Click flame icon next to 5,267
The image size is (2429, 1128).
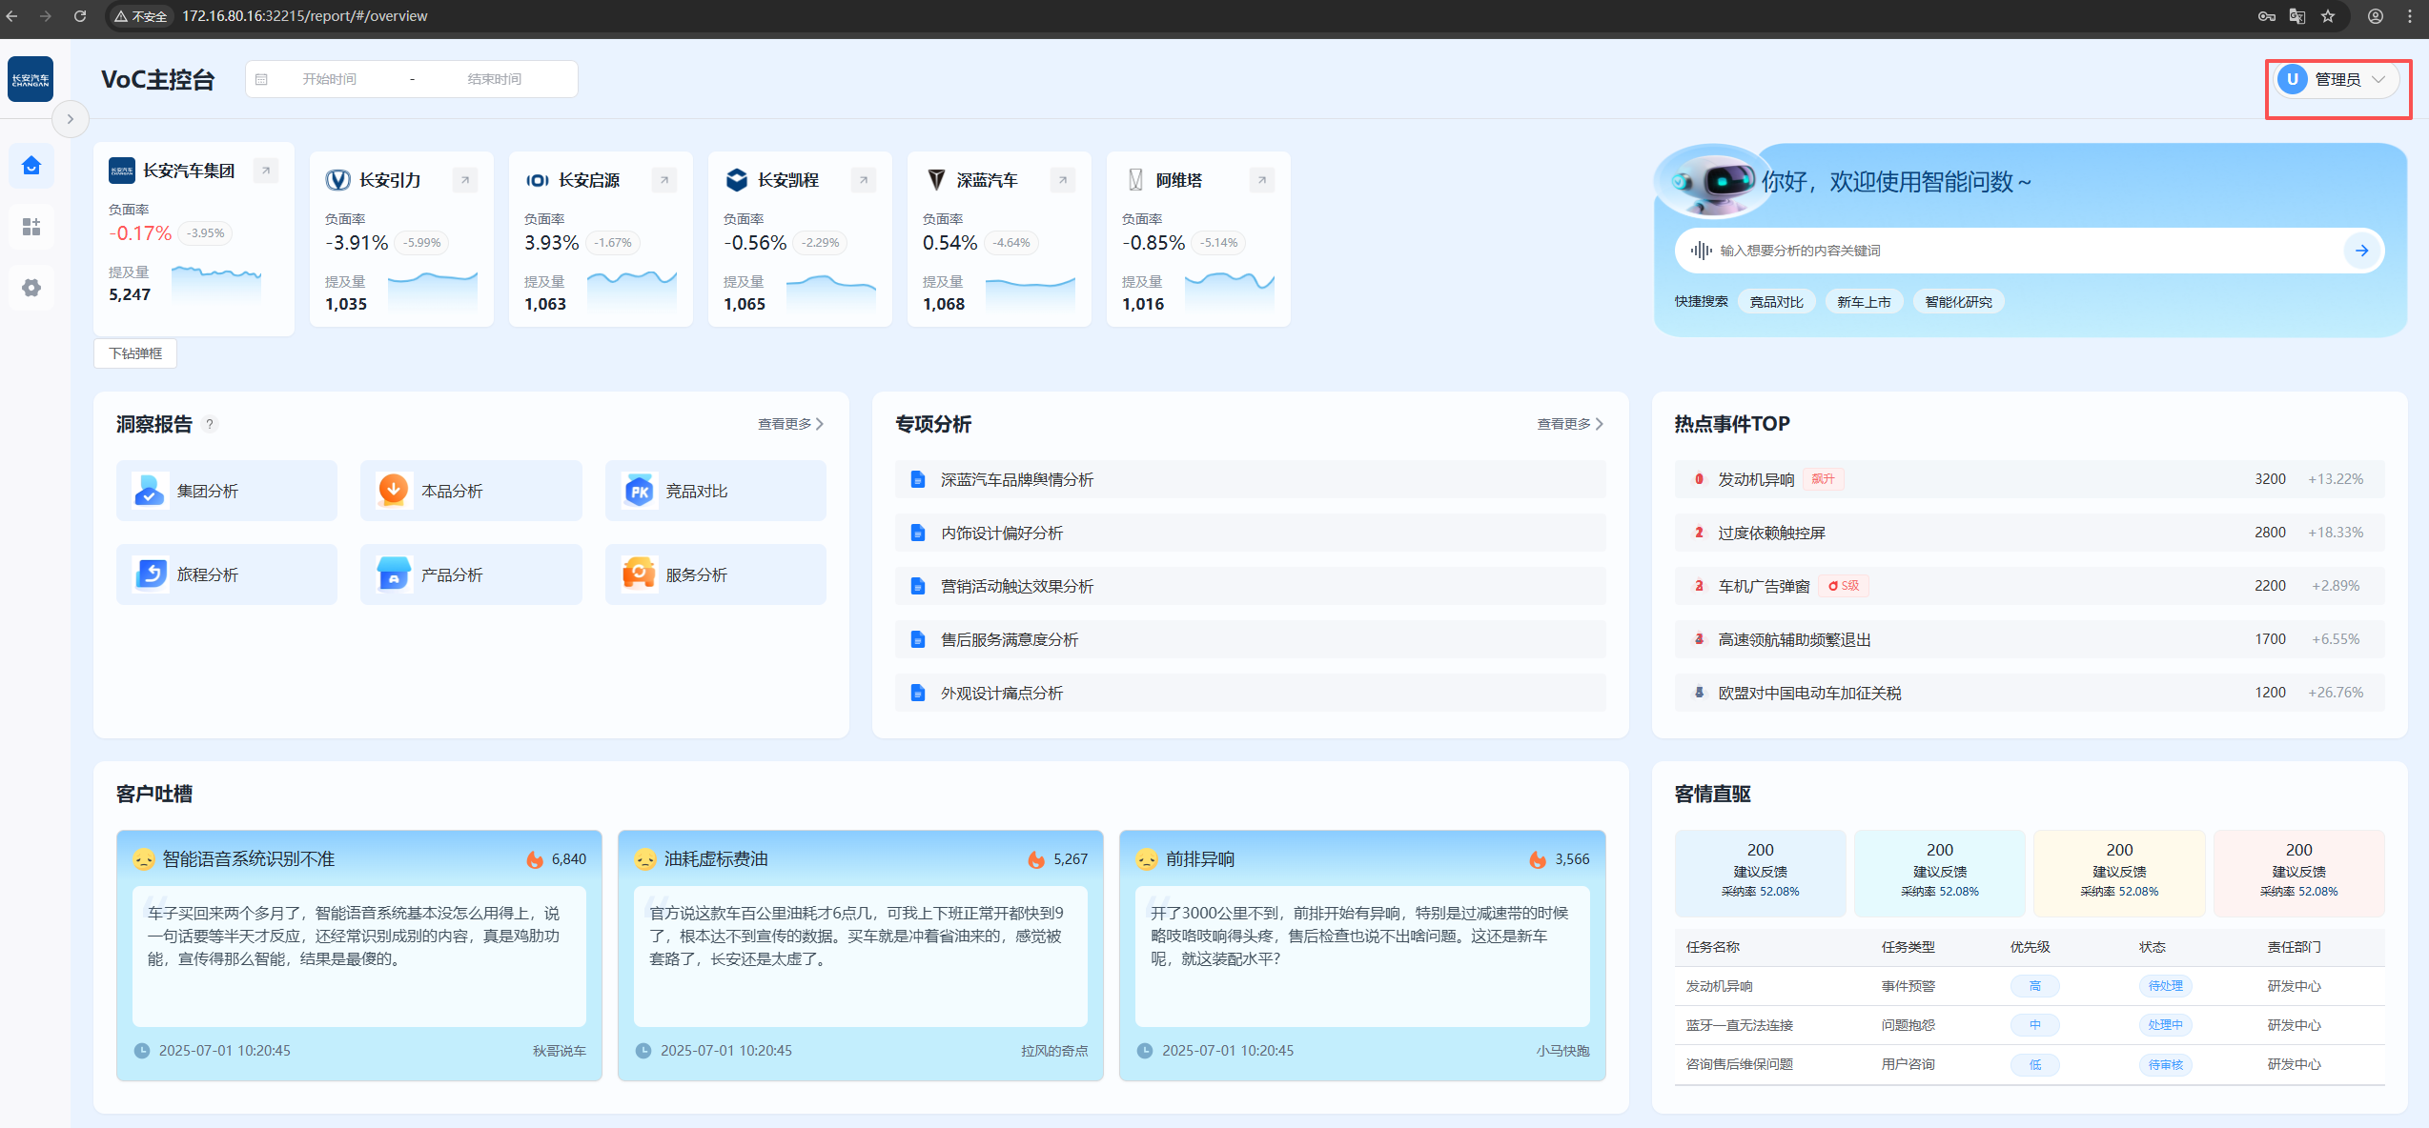pos(1036,859)
